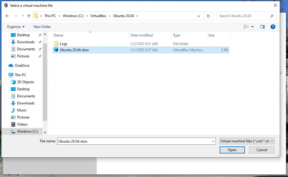This screenshot has height=177, width=288.
Task: Open pinned Desktop in Quick access
Action: [23, 35]
